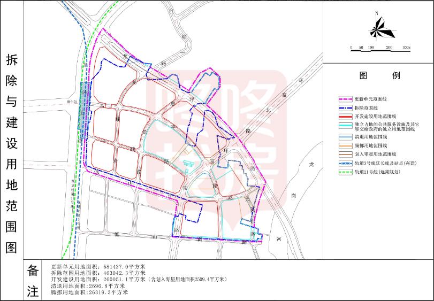This screenshot has height=301, width=434.
Task: Click the 备注 notes heading
Action: coord(33,282)
